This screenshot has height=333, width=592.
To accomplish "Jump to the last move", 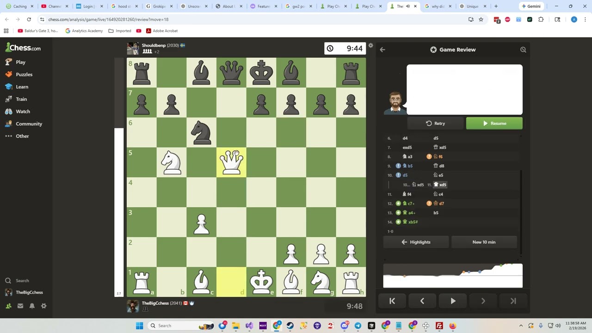I will [513, 301].
